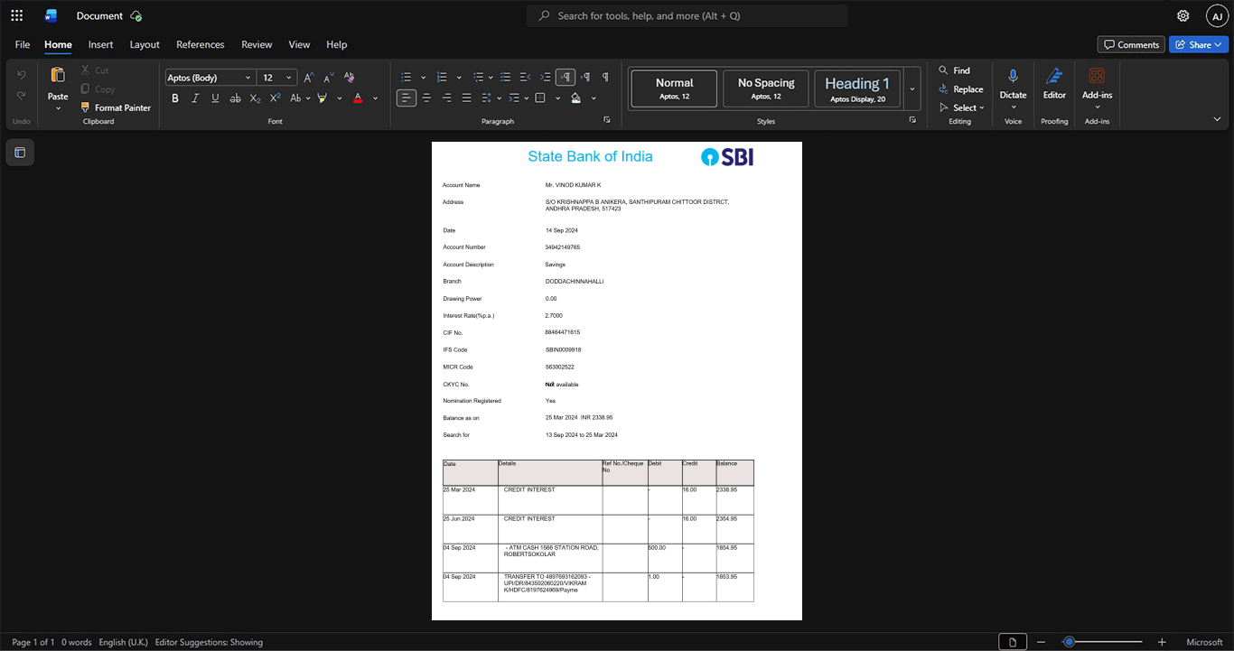Clear all formatting with eraser icon
This screenshot has width=1234, height=651.
(x=350, y=78)
